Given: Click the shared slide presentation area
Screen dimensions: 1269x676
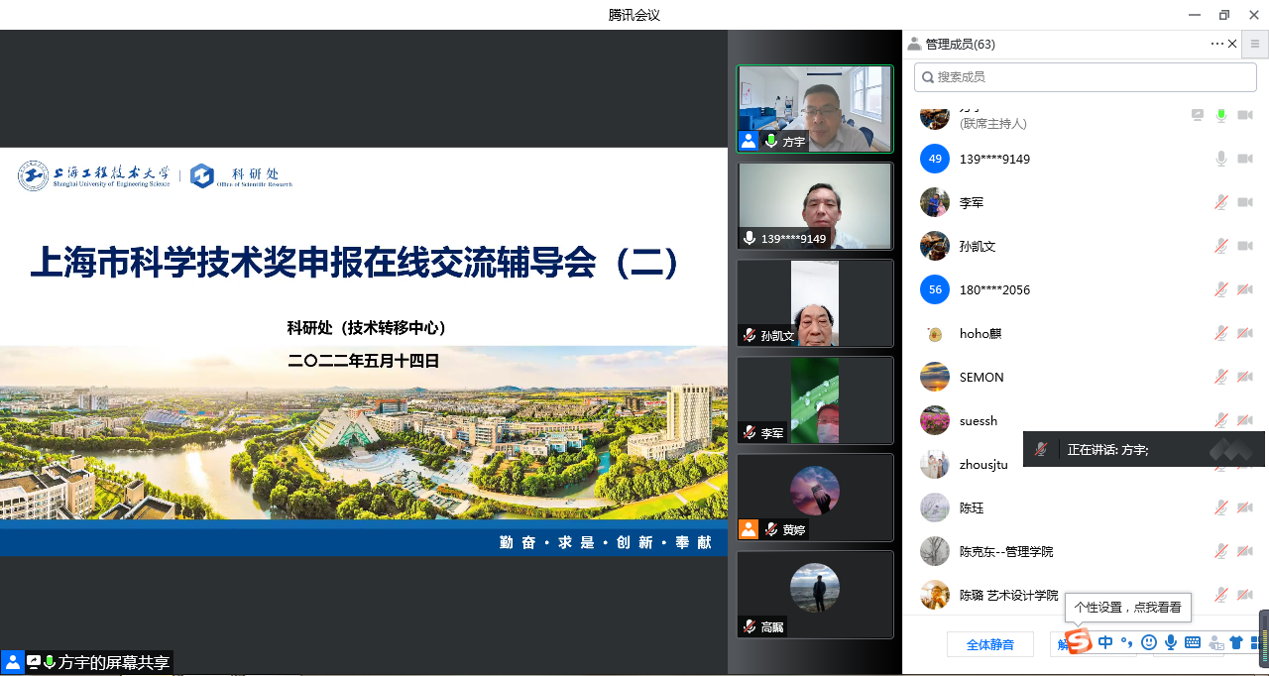Looking at the screenshot, I should tap(364, 352).
